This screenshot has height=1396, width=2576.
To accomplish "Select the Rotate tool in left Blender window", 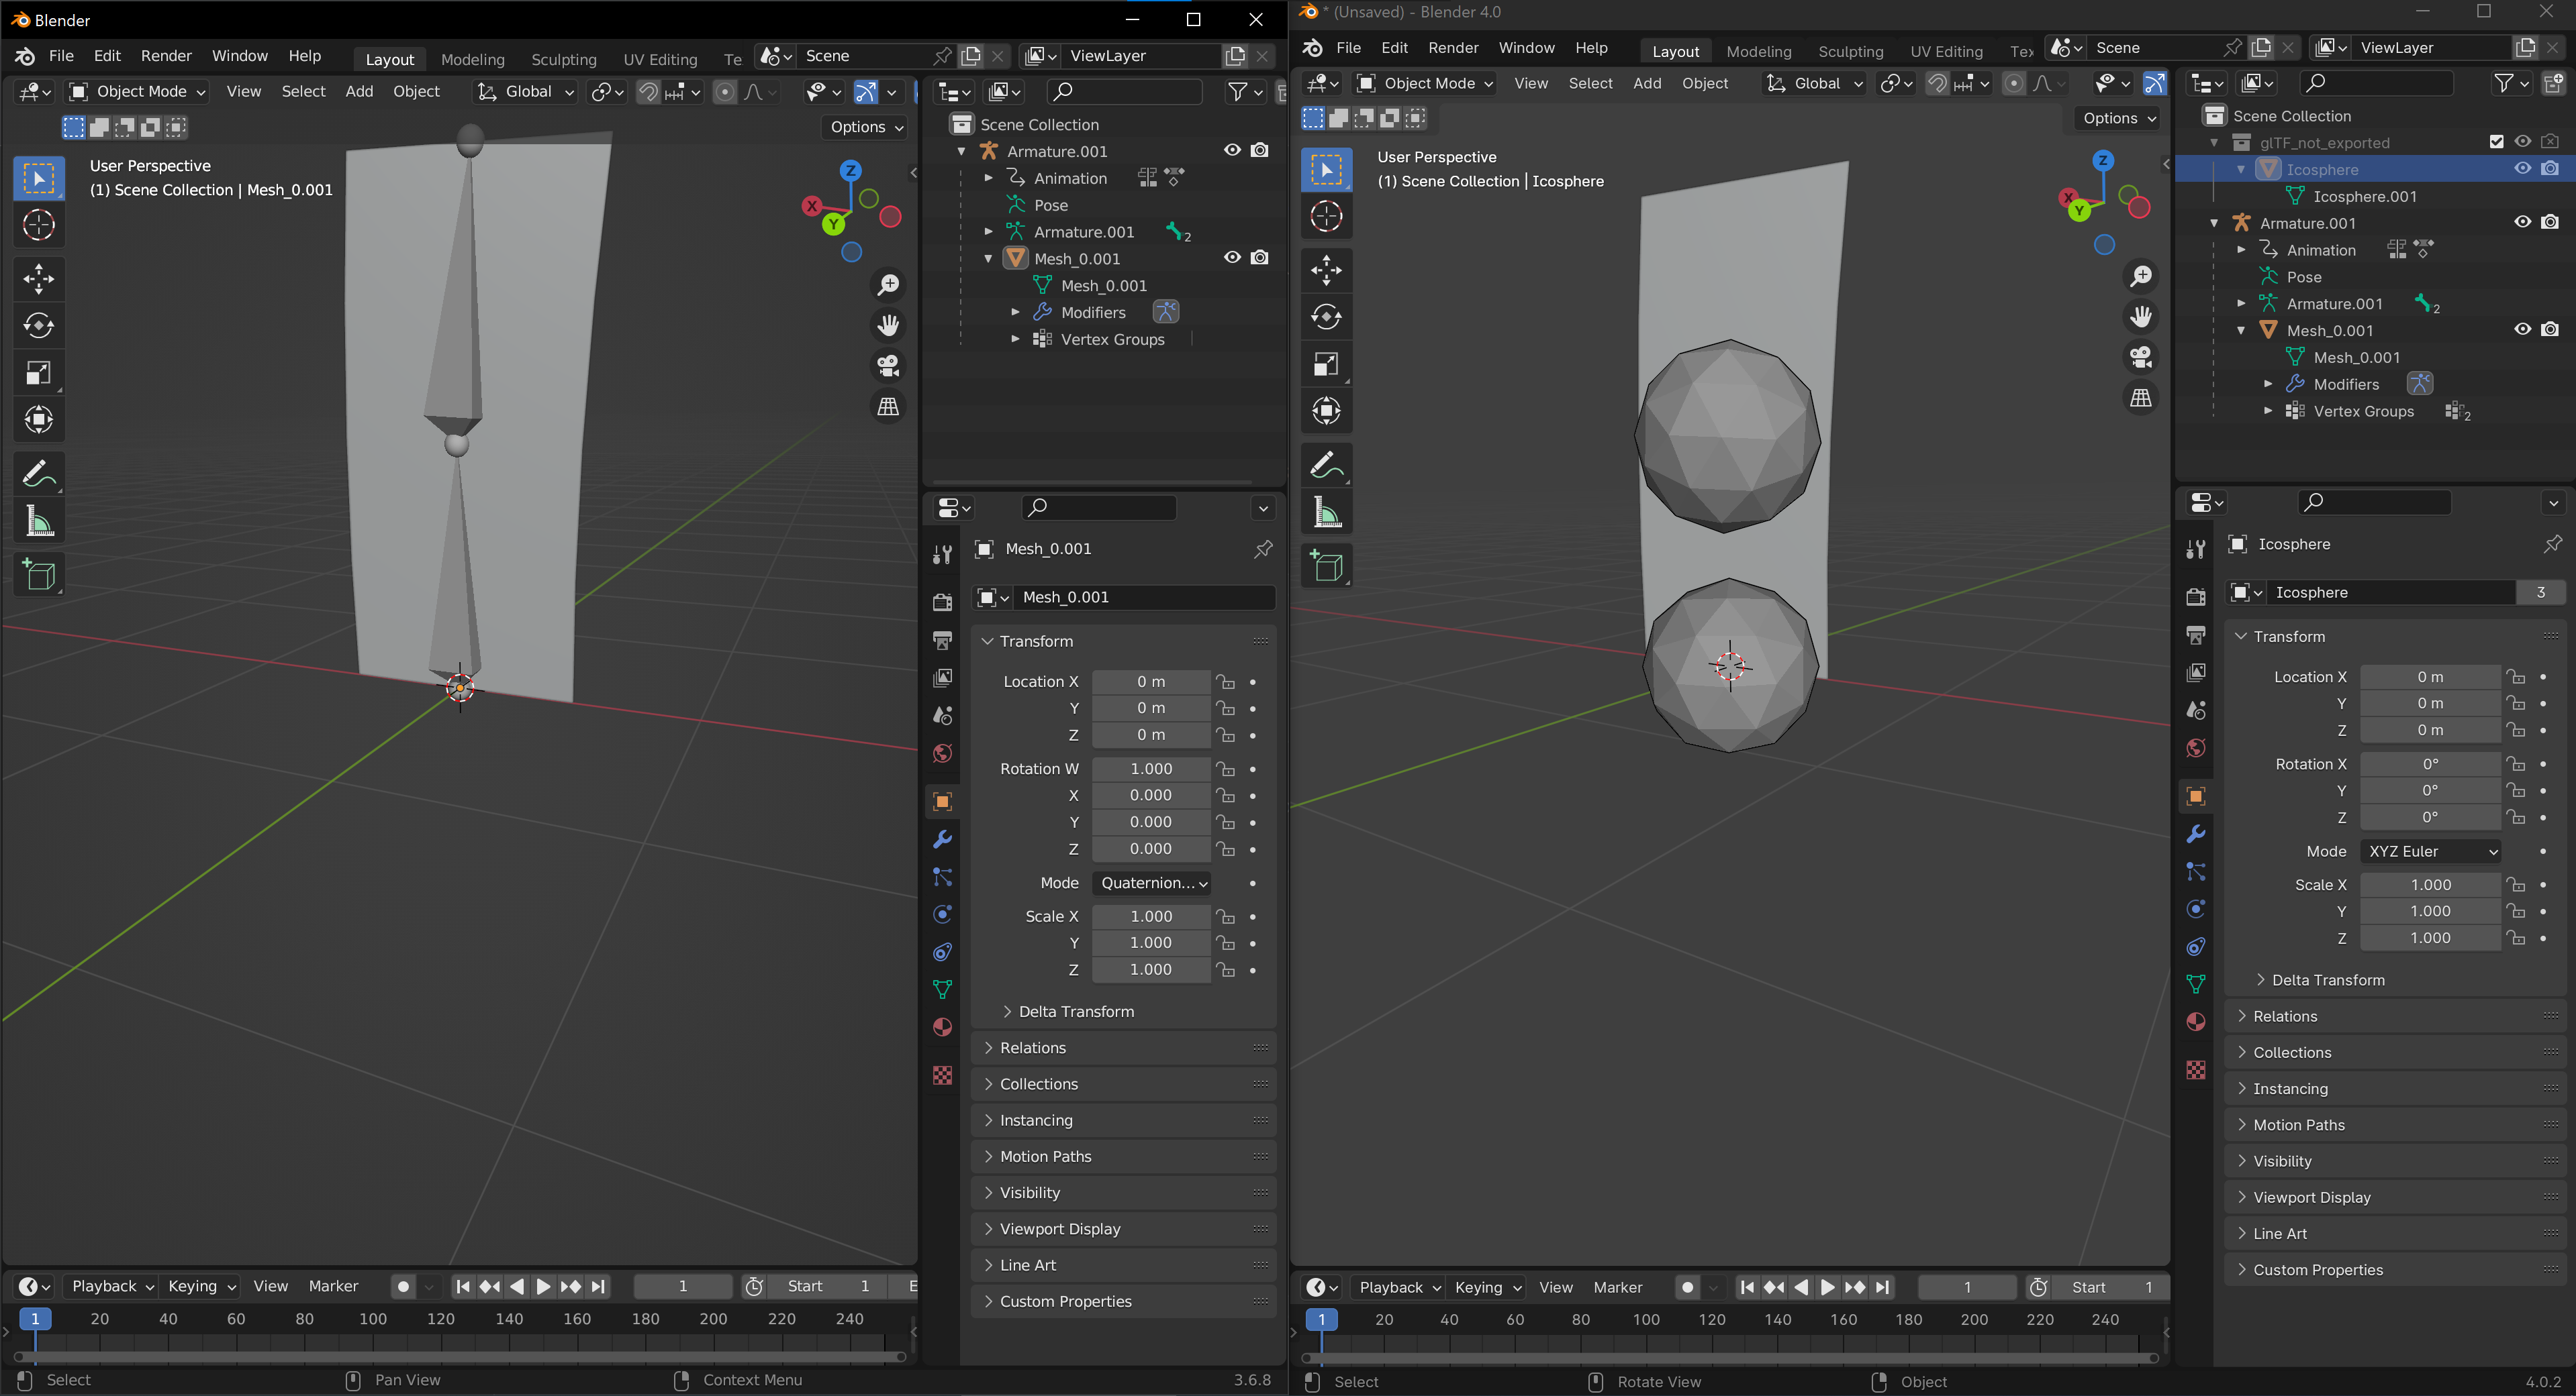I will pos(39,326).
